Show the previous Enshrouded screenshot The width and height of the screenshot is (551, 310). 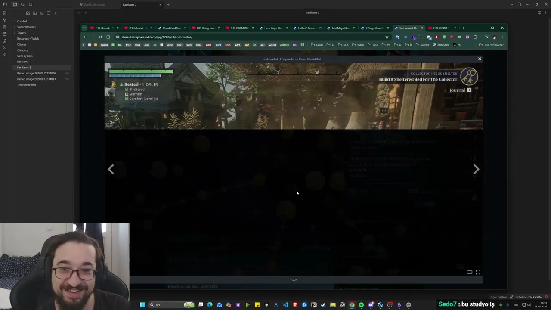click(111, 170)
